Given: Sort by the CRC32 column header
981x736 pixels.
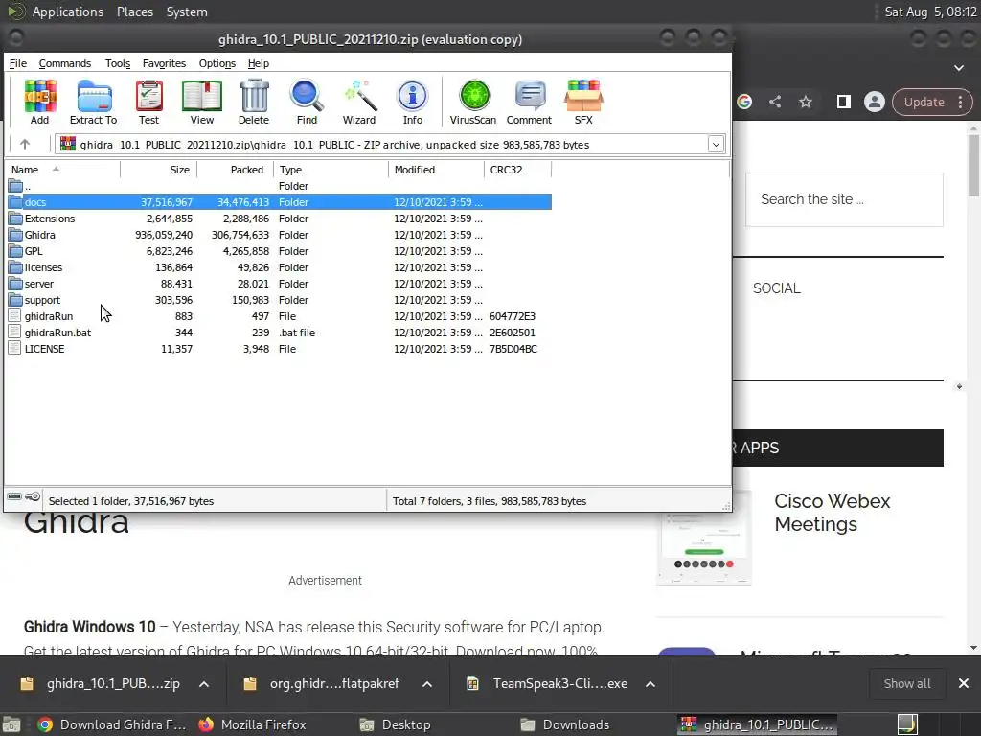Looking at the screenshot, I should click(518, 170).
